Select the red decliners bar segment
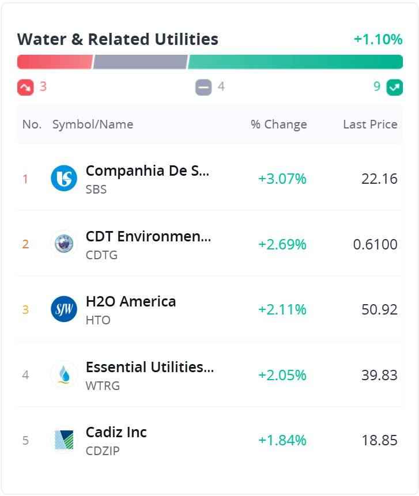Image resolution: width=419 pixels, height=496 pixels. click(x=55, y=62)
